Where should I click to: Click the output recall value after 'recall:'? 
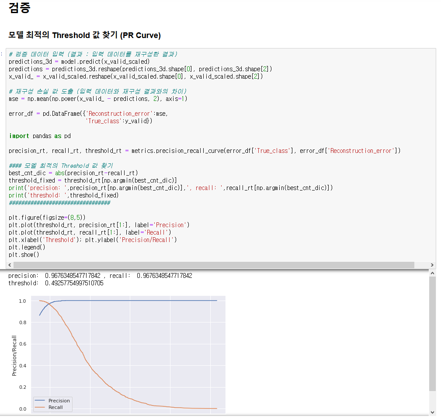164,276
